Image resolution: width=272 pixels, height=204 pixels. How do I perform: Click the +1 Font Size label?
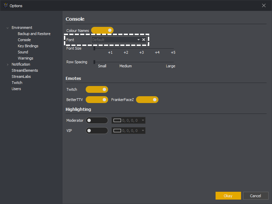(x=110, y=52)
